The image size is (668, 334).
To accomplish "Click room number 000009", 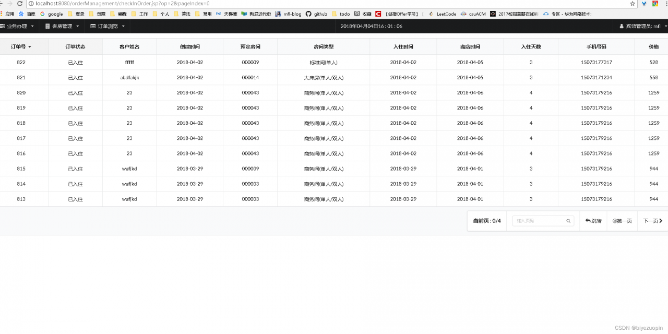I will pos(250,62).
